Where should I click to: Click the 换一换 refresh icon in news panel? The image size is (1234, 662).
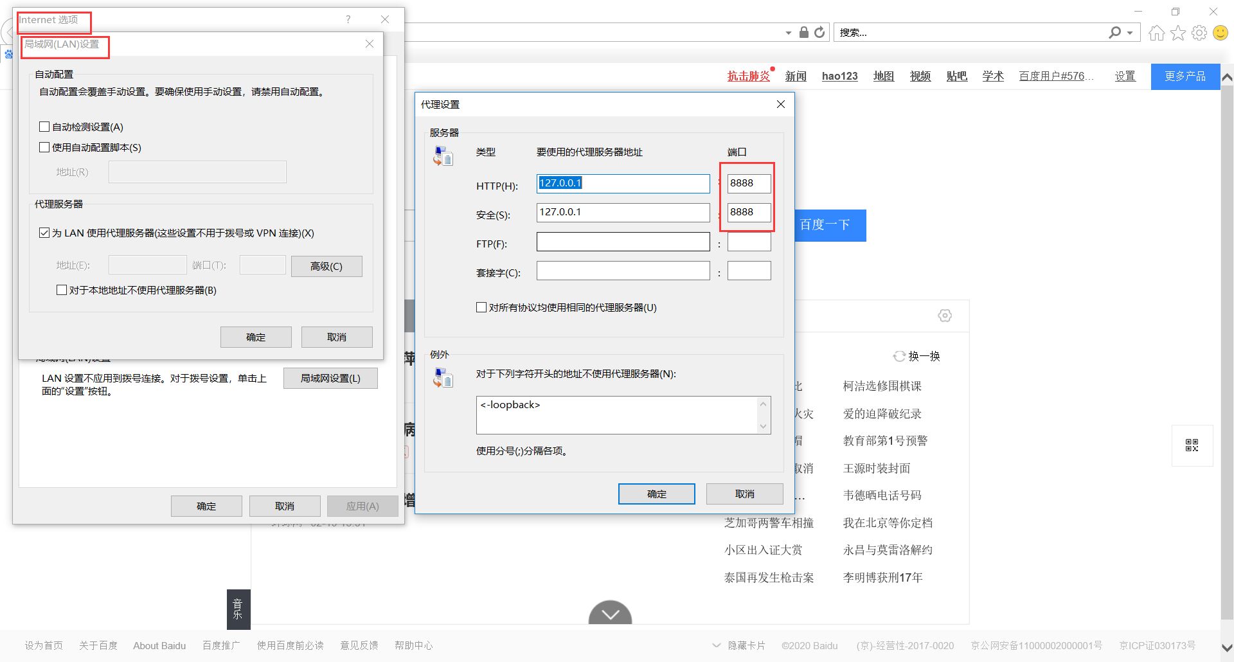pyautogui.click(x=899, y=356)
